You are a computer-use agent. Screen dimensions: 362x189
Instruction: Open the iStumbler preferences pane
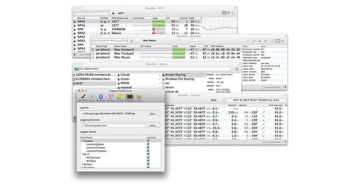click(x=83, y=98)
